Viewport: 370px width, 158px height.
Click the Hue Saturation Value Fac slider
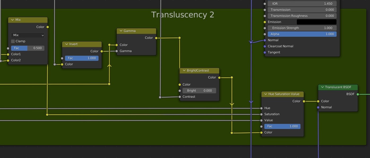(x=282, y=126)
